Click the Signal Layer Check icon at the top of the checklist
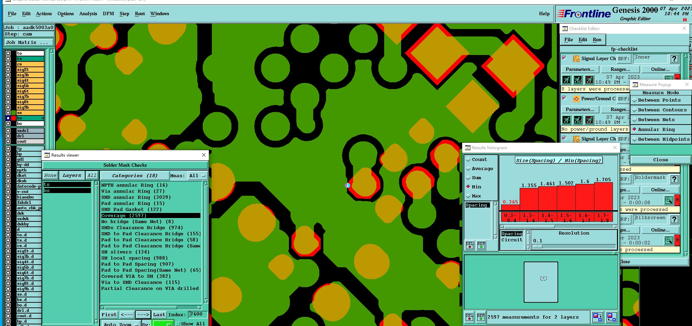Image resolution: width=692 pixels, height=326 pixels. [x=576, y=59]
